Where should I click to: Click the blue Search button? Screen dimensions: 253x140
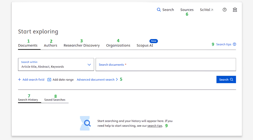tap(226, 80)
